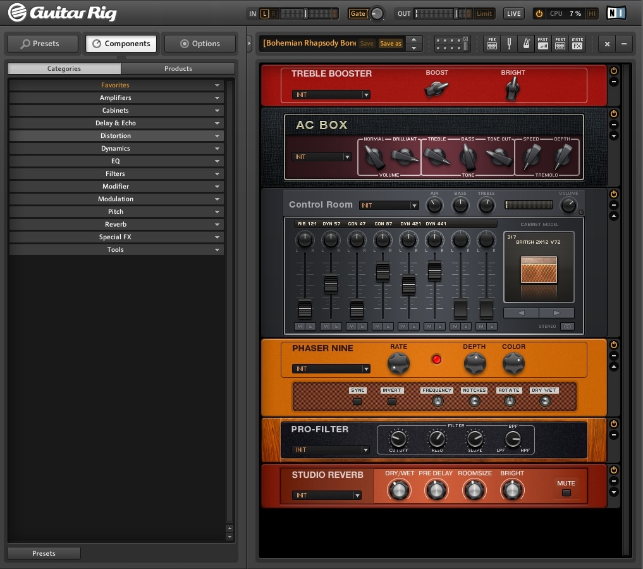Toggle the noise Gate button
The height and width of the screenshot is (569, 643).
point(358,13)
